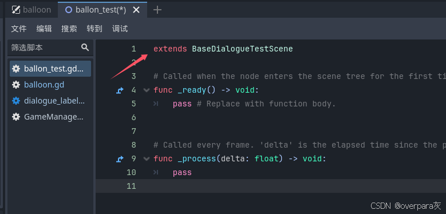Click the gear icon beside balloon.gd
Screen dimensions: 446x214
[16, 85]
